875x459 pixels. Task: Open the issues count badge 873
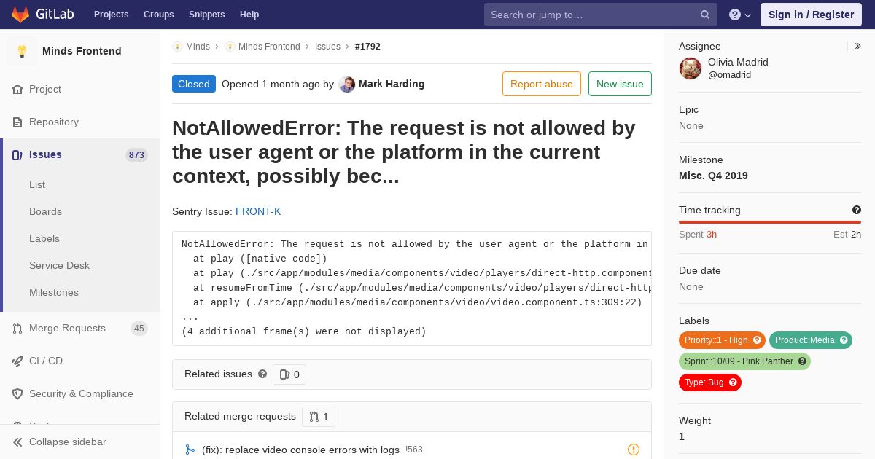pos(136,154)
